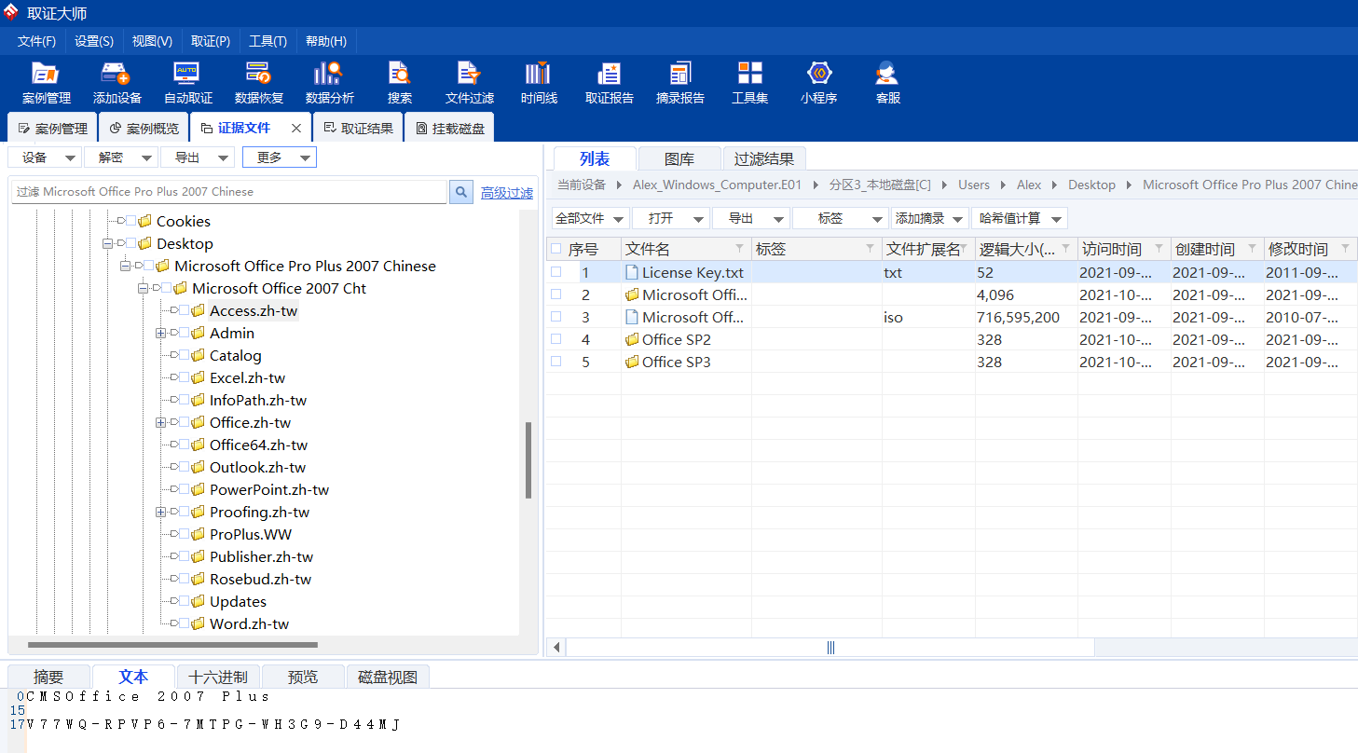Check the box for License Key.txt row
Image resolution: width=1358 pixels, height=753 pixels.
[x=556, y=272]
